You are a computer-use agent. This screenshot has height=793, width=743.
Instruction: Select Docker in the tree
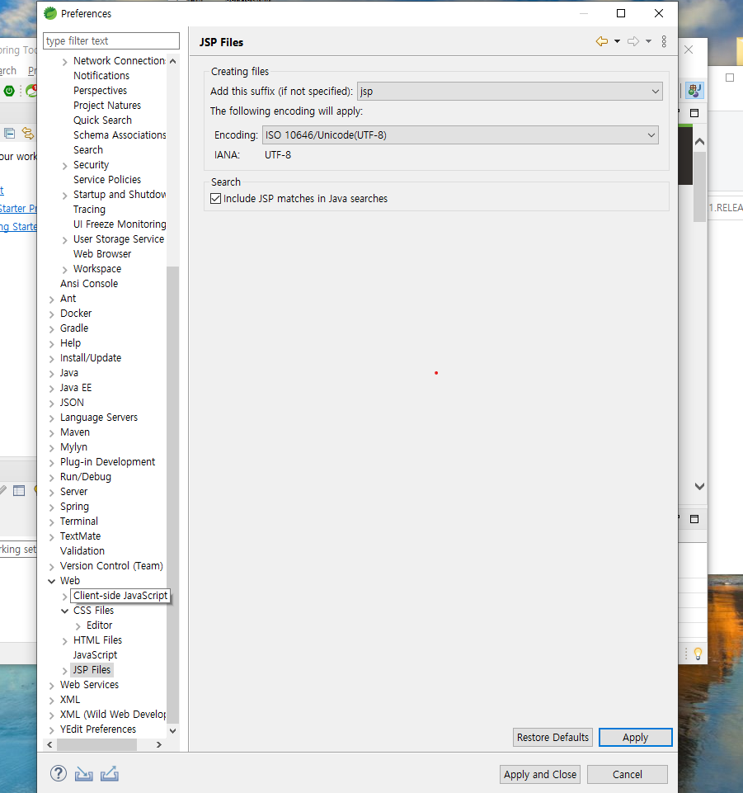tap(76, 314)
